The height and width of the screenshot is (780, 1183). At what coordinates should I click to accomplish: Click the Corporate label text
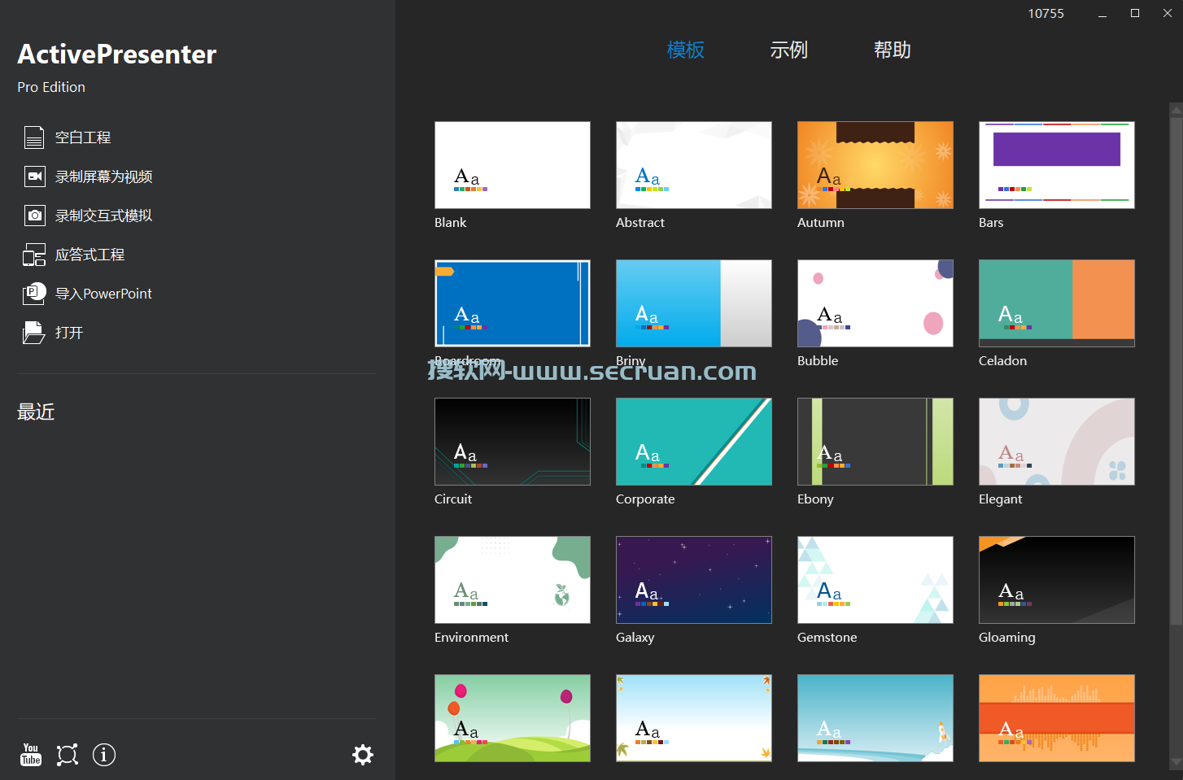pyautogui.click(x=645, y=499)
